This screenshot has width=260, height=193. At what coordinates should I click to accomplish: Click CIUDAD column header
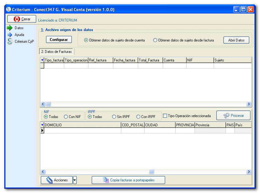(160, 125)
